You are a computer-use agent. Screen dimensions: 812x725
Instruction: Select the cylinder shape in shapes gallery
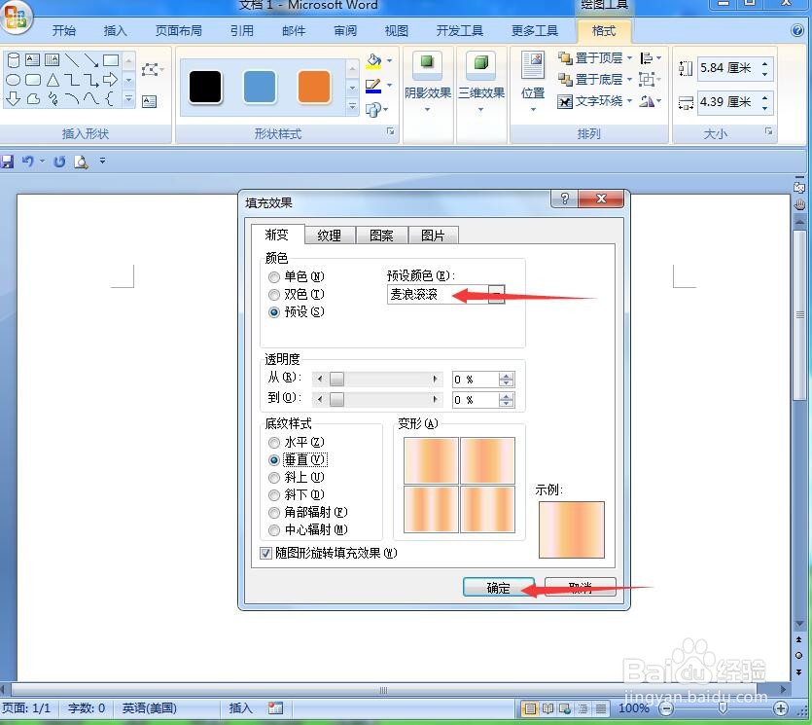[14, 60]
